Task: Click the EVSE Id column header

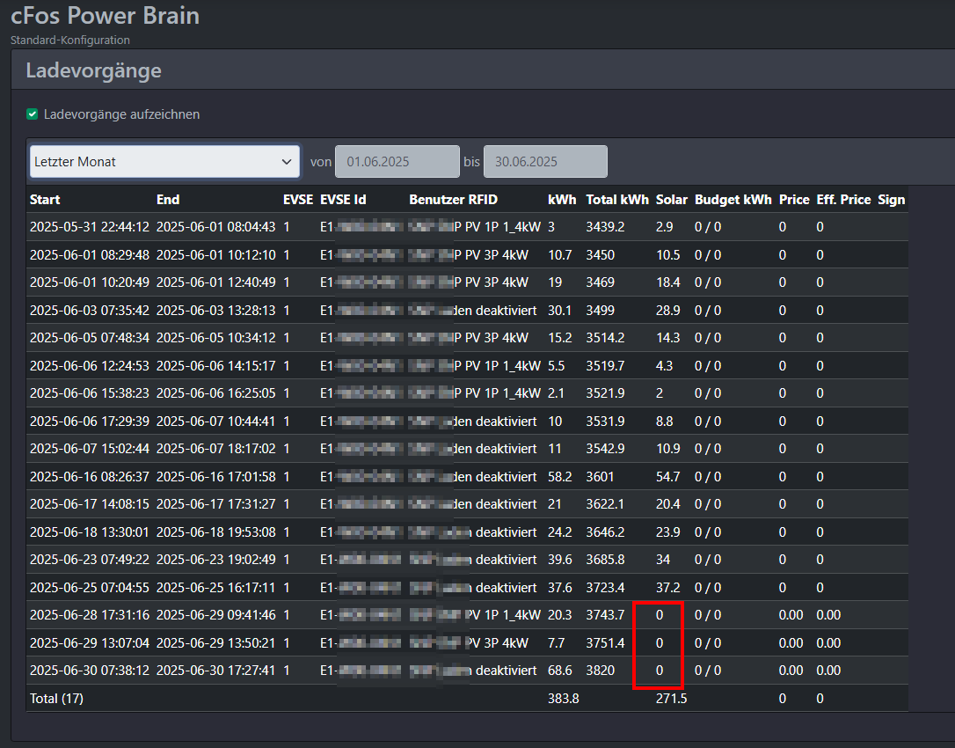Action: coord(343,200)
